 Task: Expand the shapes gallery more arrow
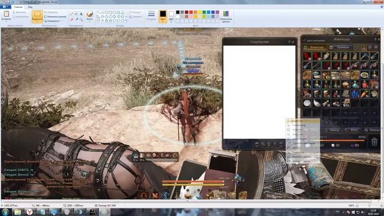click(x=127, y=21)
